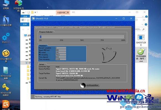
Task: Click the Ghost progress indicator bar
Action: 82,37
